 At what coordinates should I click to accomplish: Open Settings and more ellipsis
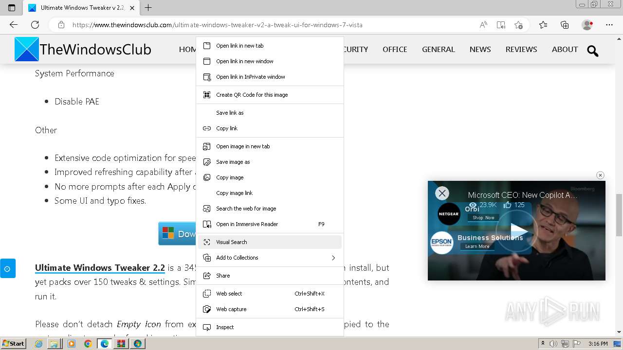coord(609,25)
